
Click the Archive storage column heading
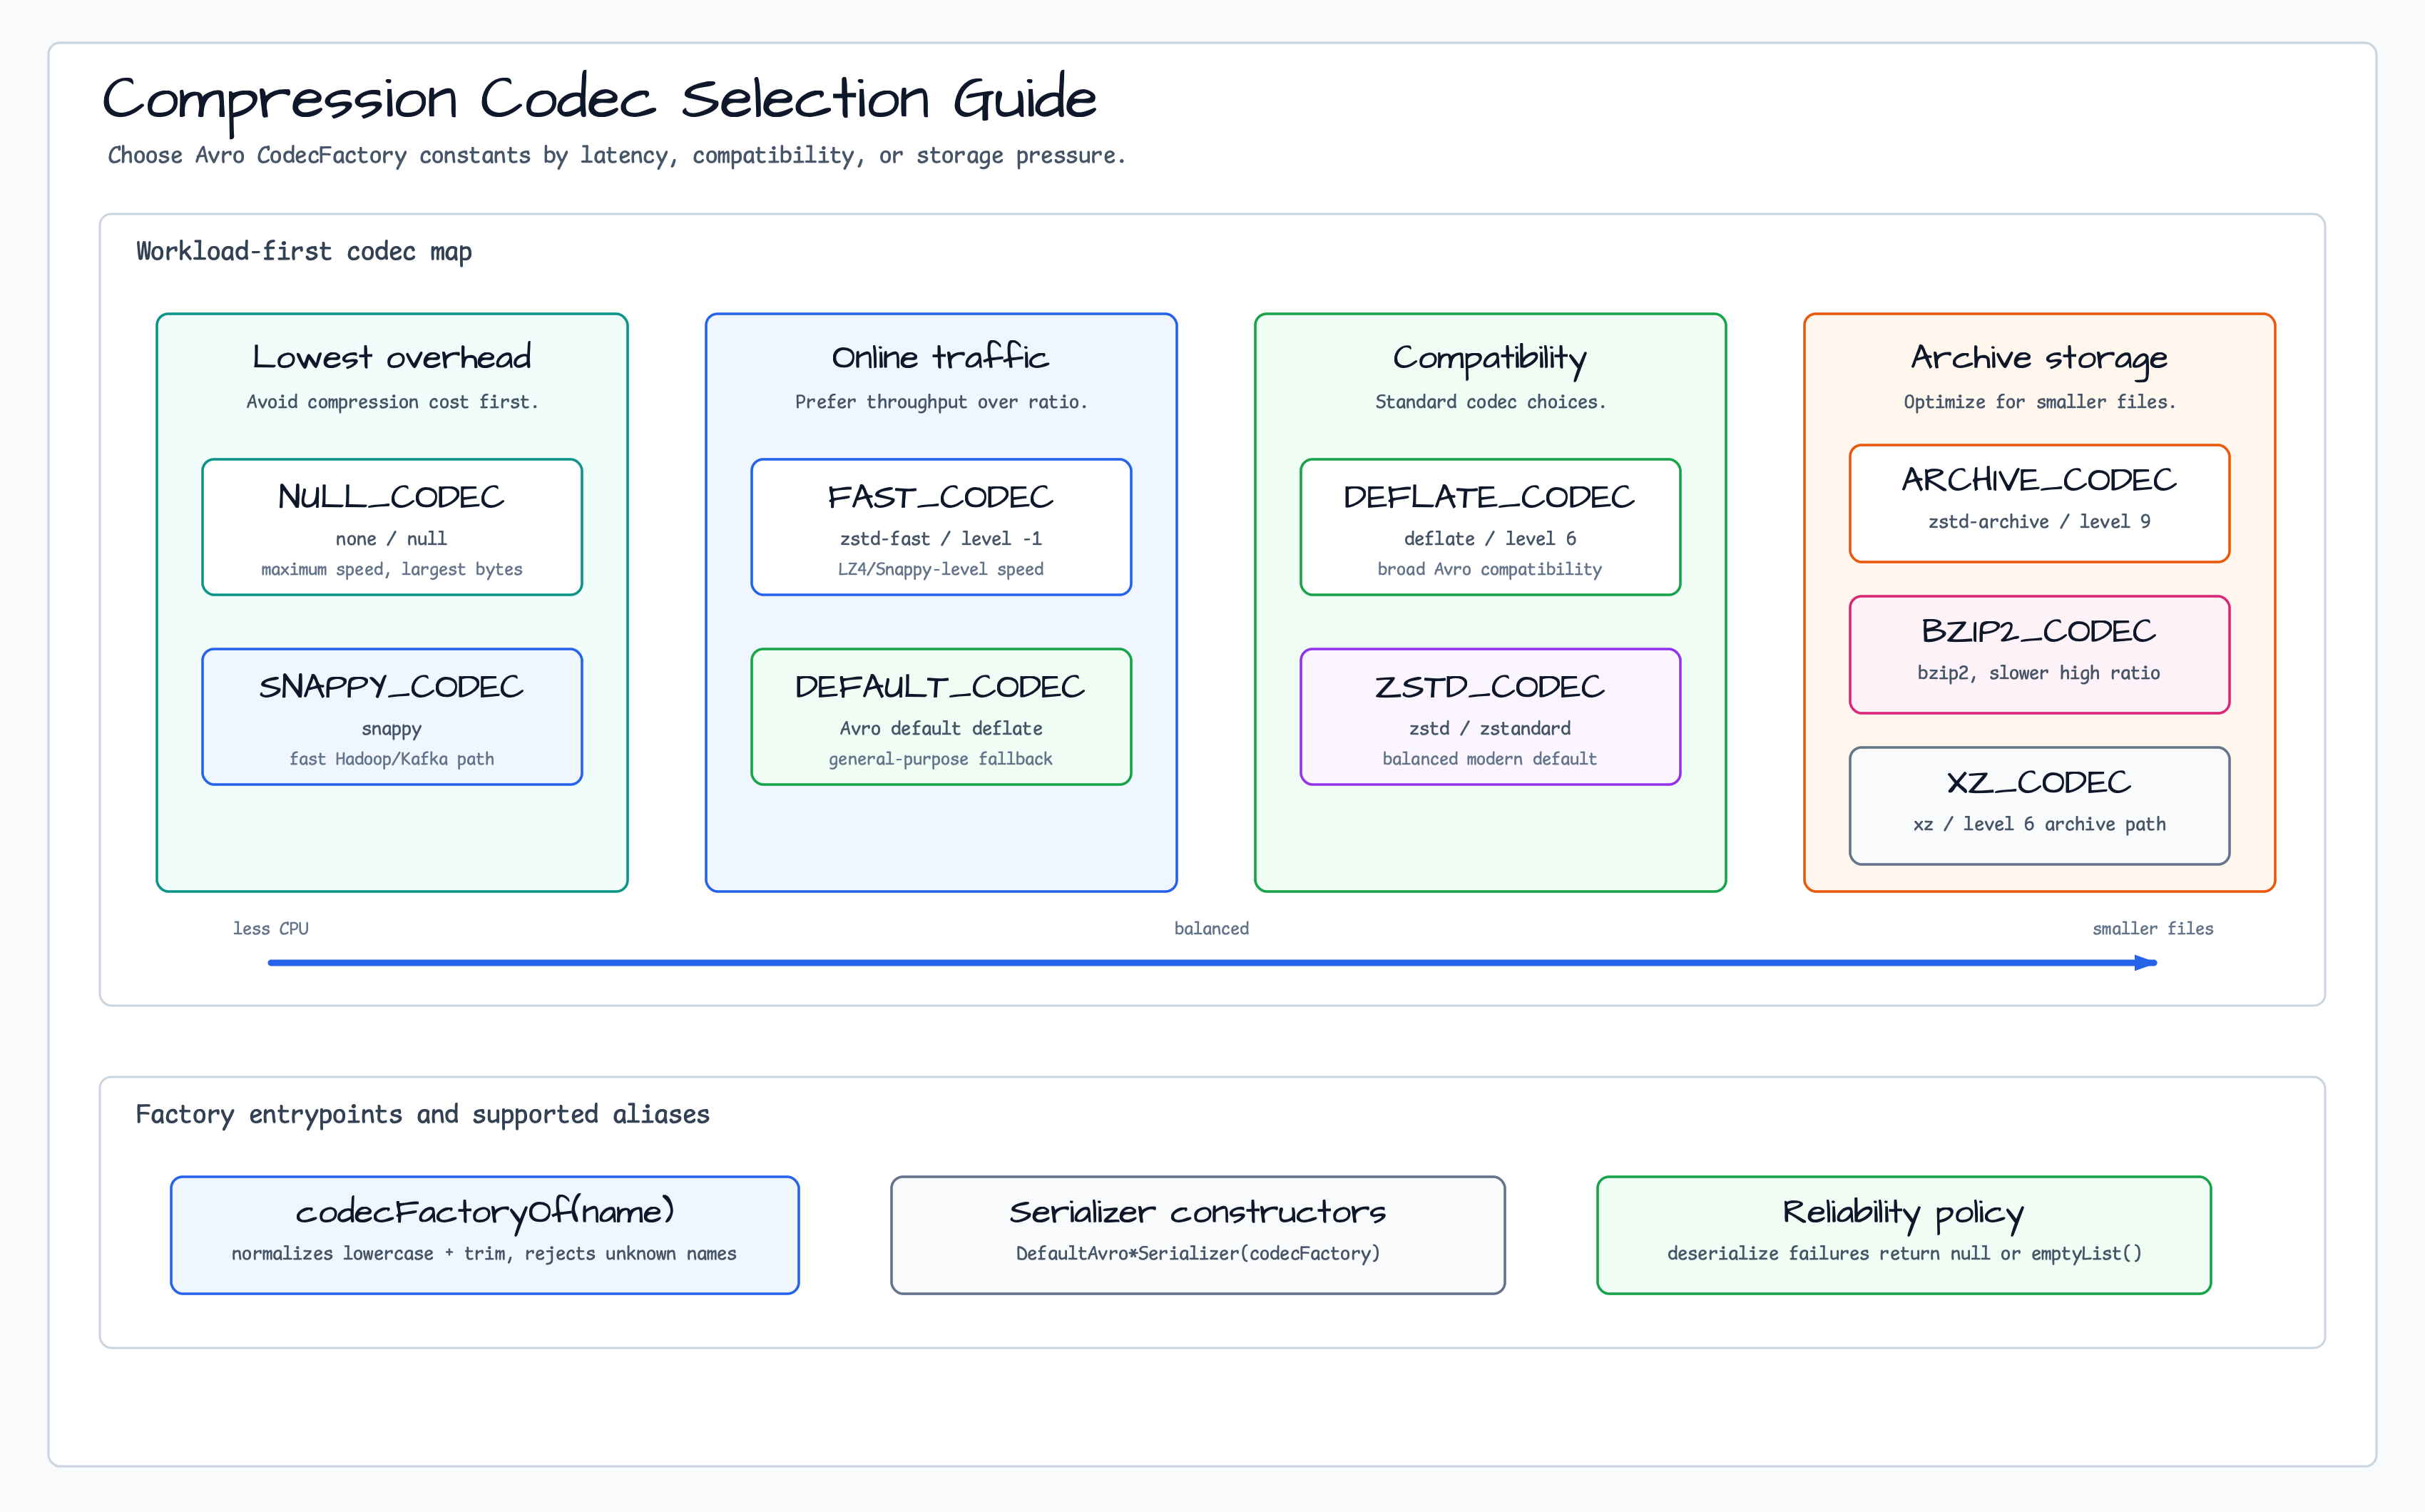2039,359
